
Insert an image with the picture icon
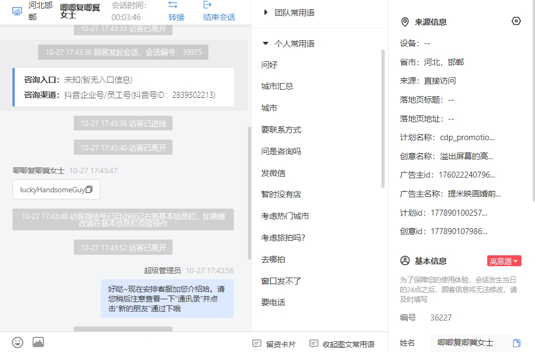tap(38, 342)
